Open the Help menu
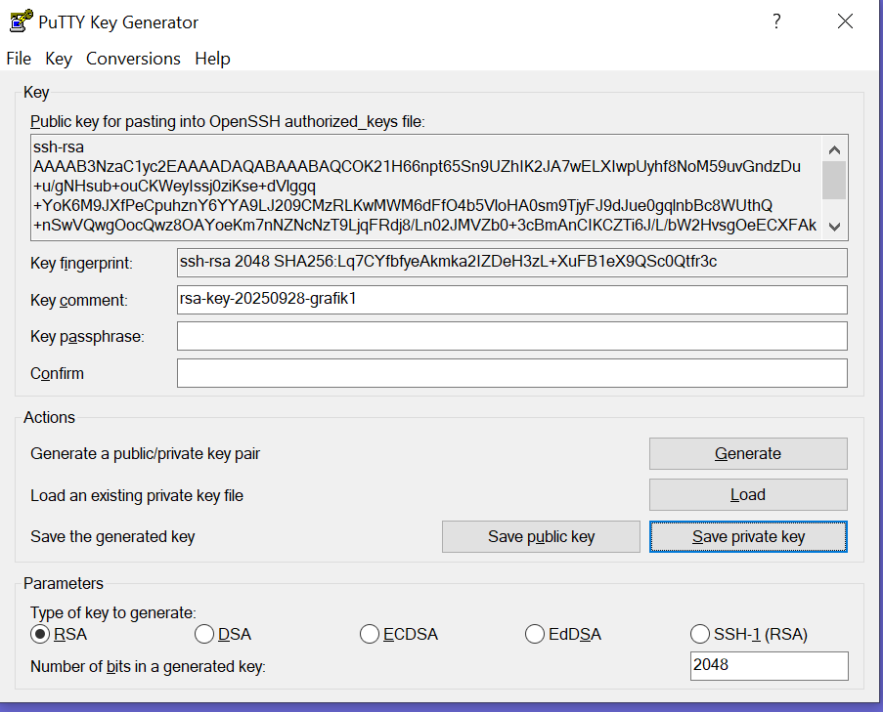 coord(212,59)
